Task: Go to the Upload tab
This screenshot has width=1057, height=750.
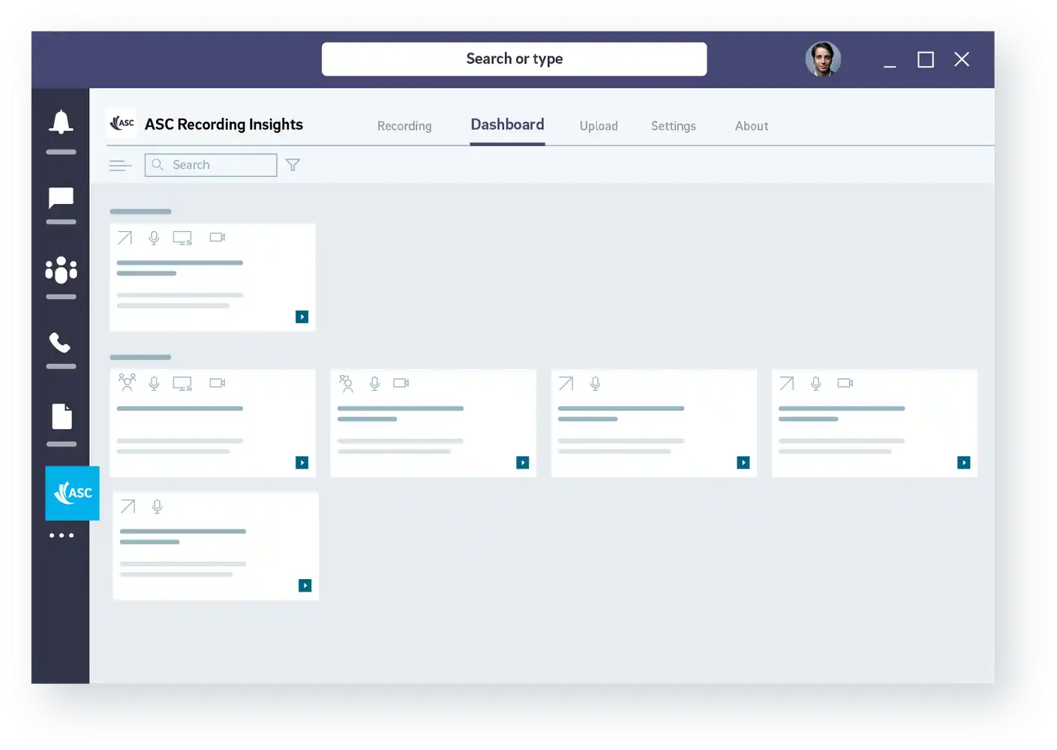Action: pyautogui.click(x=599, y=126)
